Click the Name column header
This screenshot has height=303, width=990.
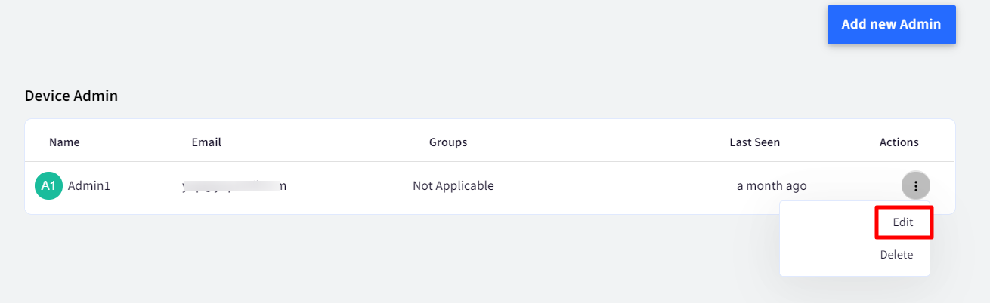click(x=64, y=142)
